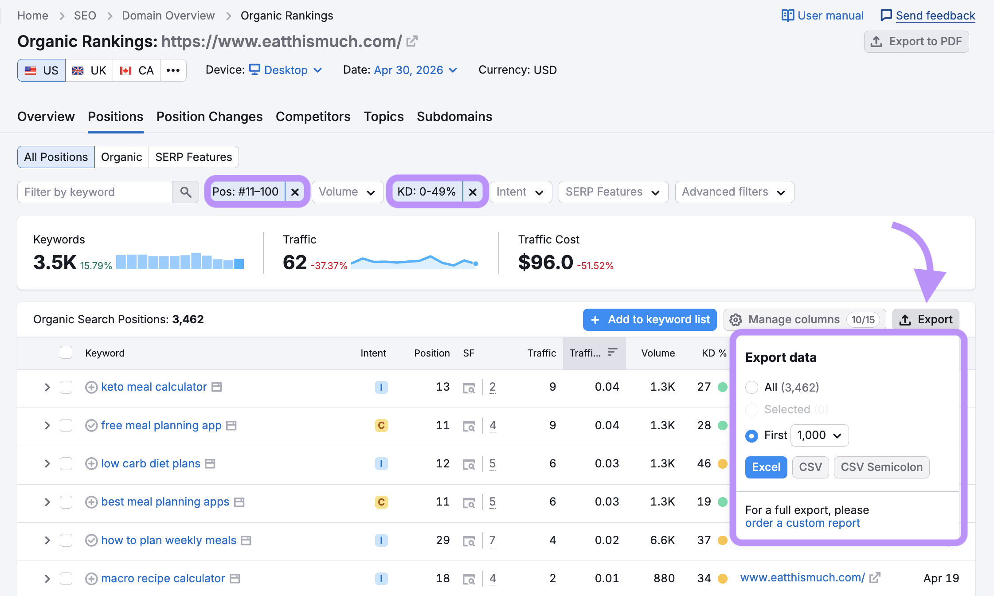Image resolution: width=994 pixels, height=596 pixels.
Task: Expand the keto meal calculator row
Action: tap(47, 387)
